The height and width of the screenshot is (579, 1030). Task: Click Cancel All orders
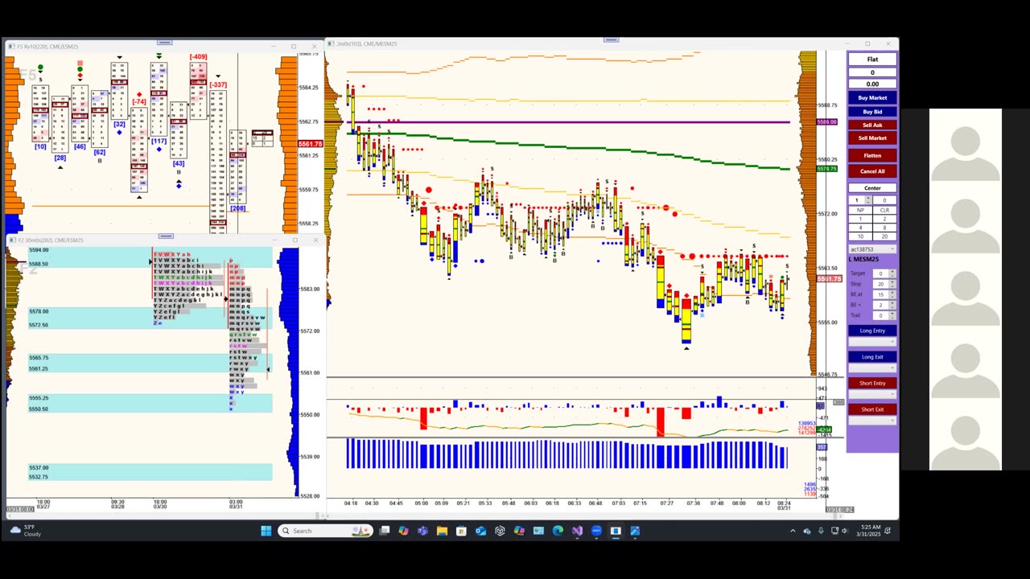coord(872,171)
